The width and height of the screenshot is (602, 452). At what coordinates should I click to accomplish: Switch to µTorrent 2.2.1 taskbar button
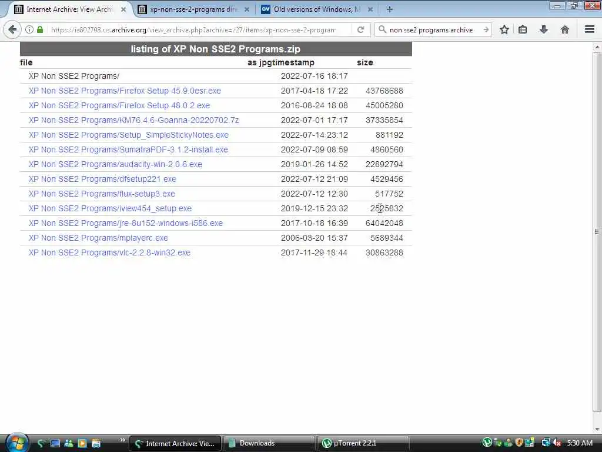(363, 443)
